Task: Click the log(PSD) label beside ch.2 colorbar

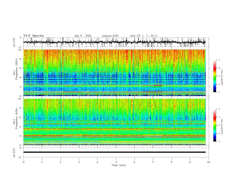Action: pyautogui.click(x=222, y=127)
